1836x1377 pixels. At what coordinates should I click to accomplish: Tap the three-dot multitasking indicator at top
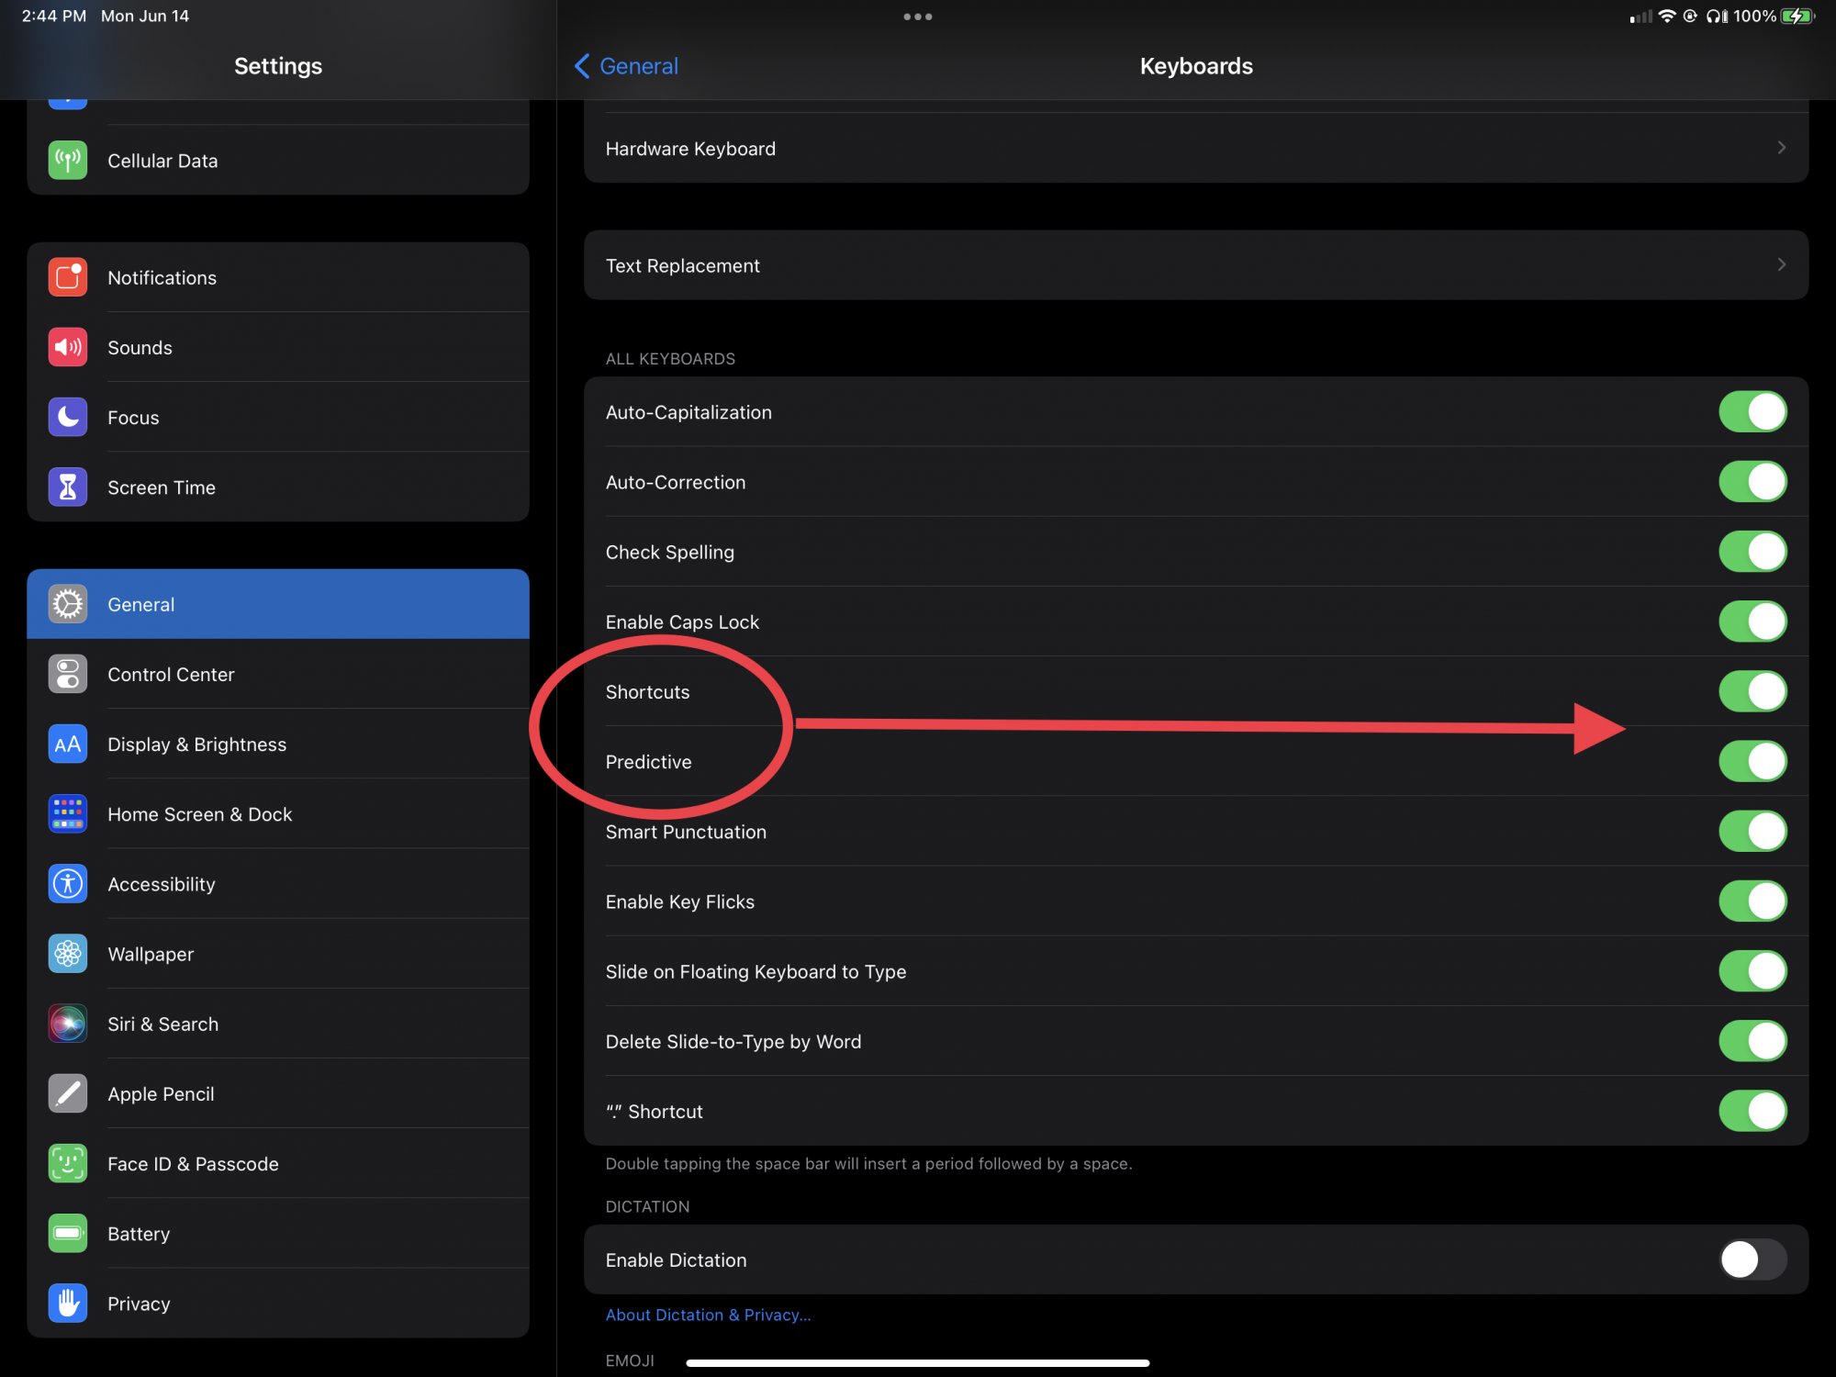click(x=917, y=17)
